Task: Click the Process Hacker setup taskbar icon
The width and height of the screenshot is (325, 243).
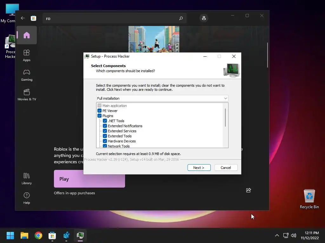Action: pyautogui.click(x=80, y=235)
